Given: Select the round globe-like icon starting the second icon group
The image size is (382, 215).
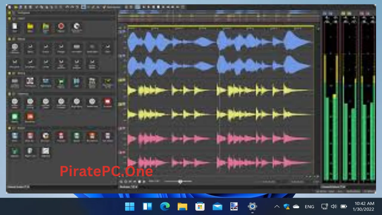Looking at the screenshot, I should tap(15, 47).
